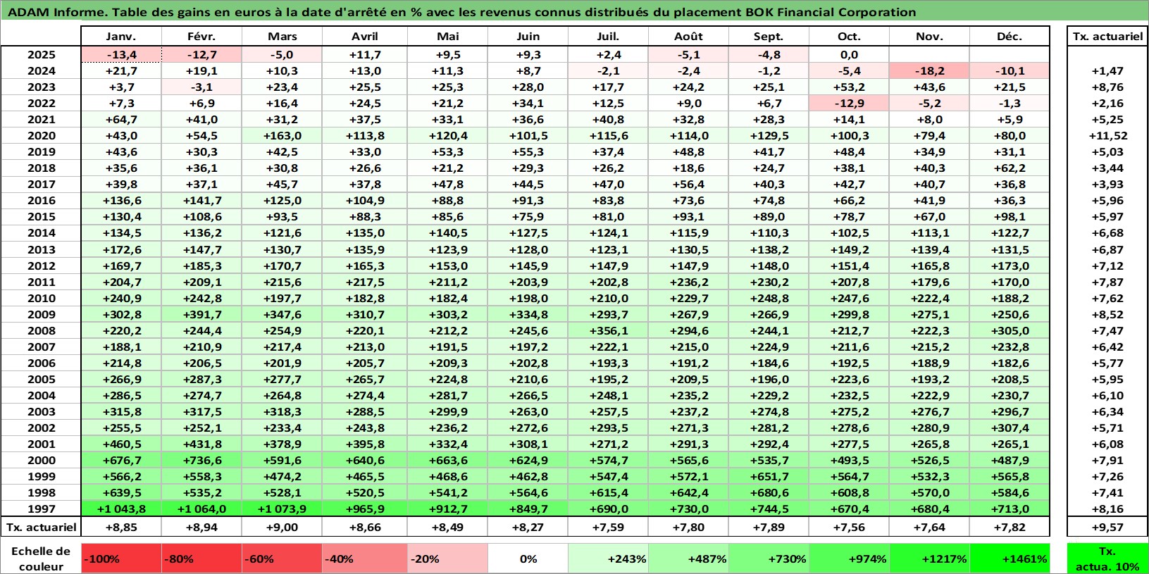This screenshot has width=1149, height=574.
Task: Click the '+356,1' cell for July 2008
Action: click(608, 330)
